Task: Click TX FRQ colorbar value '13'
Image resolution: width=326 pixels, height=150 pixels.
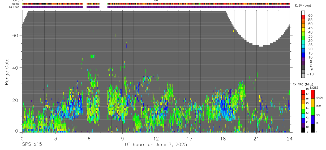Action: point(307,113)
